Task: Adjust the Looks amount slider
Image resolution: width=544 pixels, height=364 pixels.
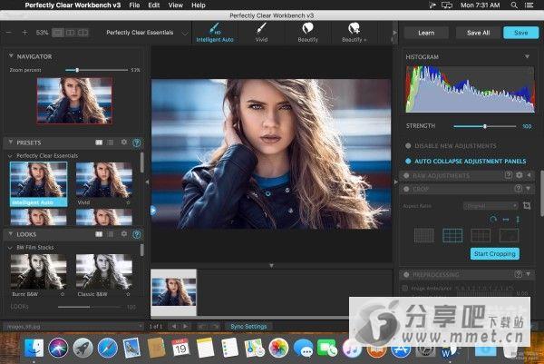Action: coord(90,307)
